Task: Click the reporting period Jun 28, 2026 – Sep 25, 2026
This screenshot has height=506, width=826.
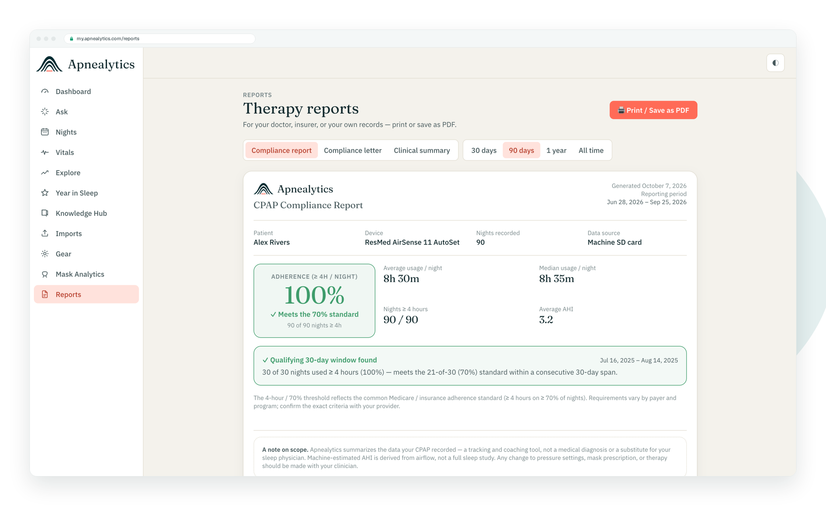Action: 646,202
